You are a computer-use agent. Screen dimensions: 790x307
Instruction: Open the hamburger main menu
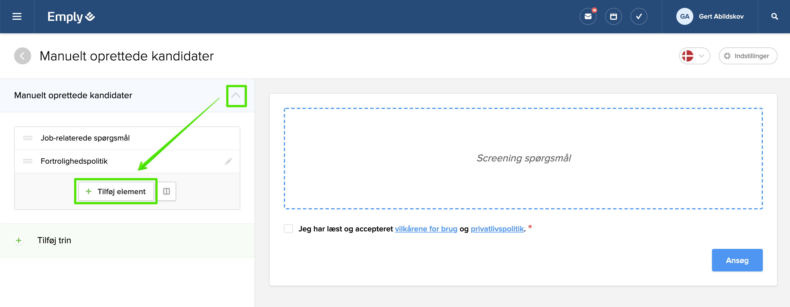pos(17,17)
